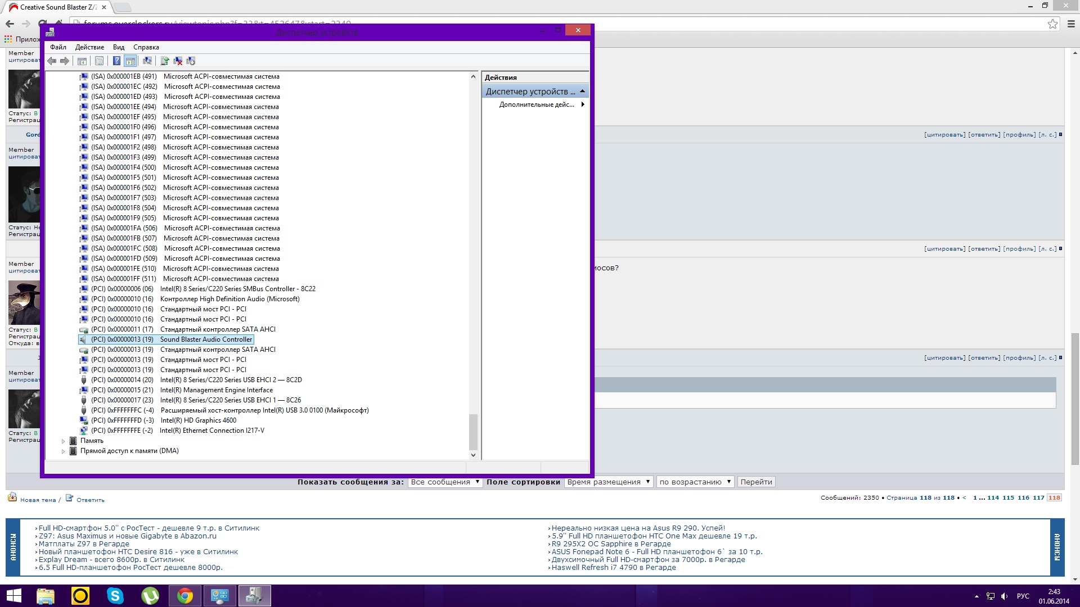Click the device list vertical scrollbar thumb
This screenshot has height=607, width=1080.
[x=473, y=431]
